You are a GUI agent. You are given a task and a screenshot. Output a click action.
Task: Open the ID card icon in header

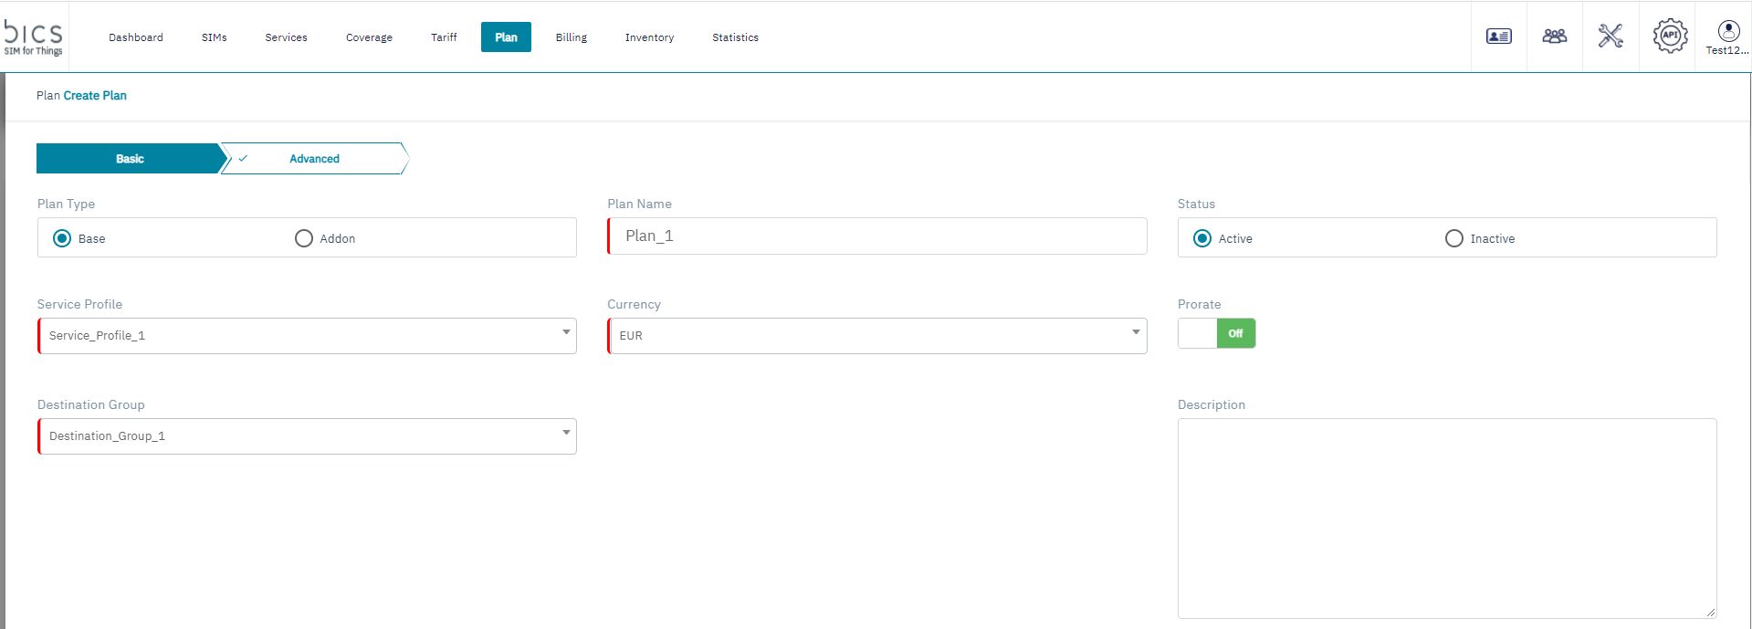pyautogui.click(x=1498, y=37)
